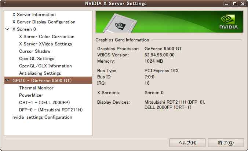This screenshot has height=151, width=248.
Task: Select X Server XVideo Settings
Action: (x=45, y=44)
